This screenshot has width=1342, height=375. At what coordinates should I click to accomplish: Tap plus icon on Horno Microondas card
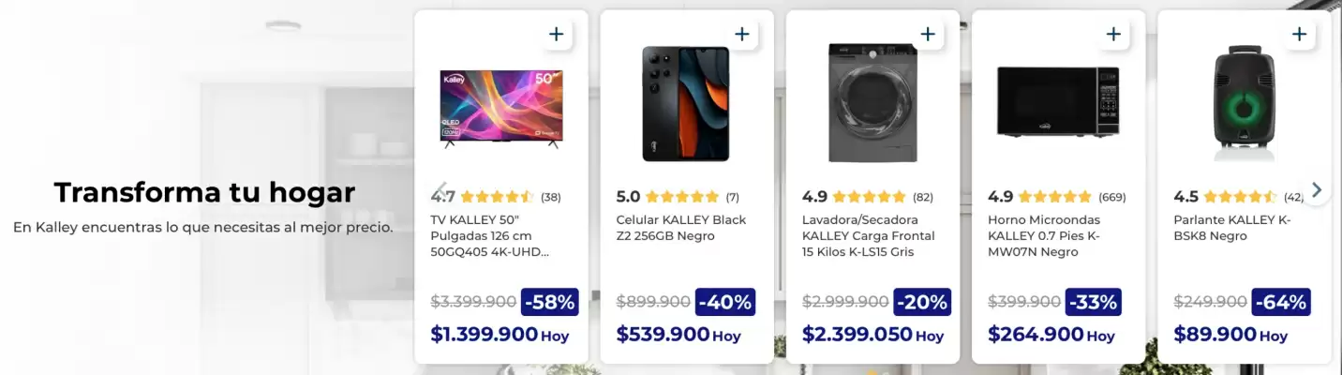click(1112, 35)
